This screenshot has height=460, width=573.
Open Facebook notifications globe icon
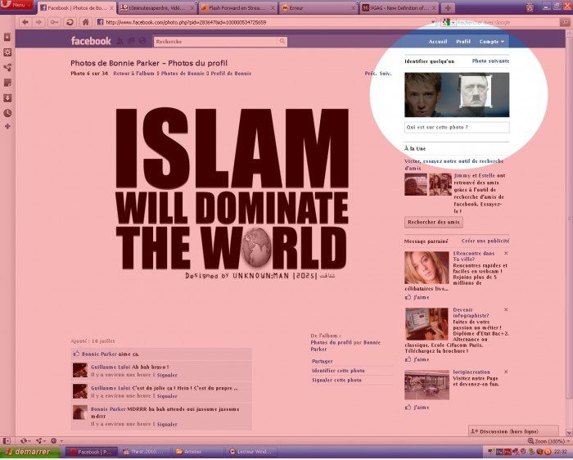(142, 41)
